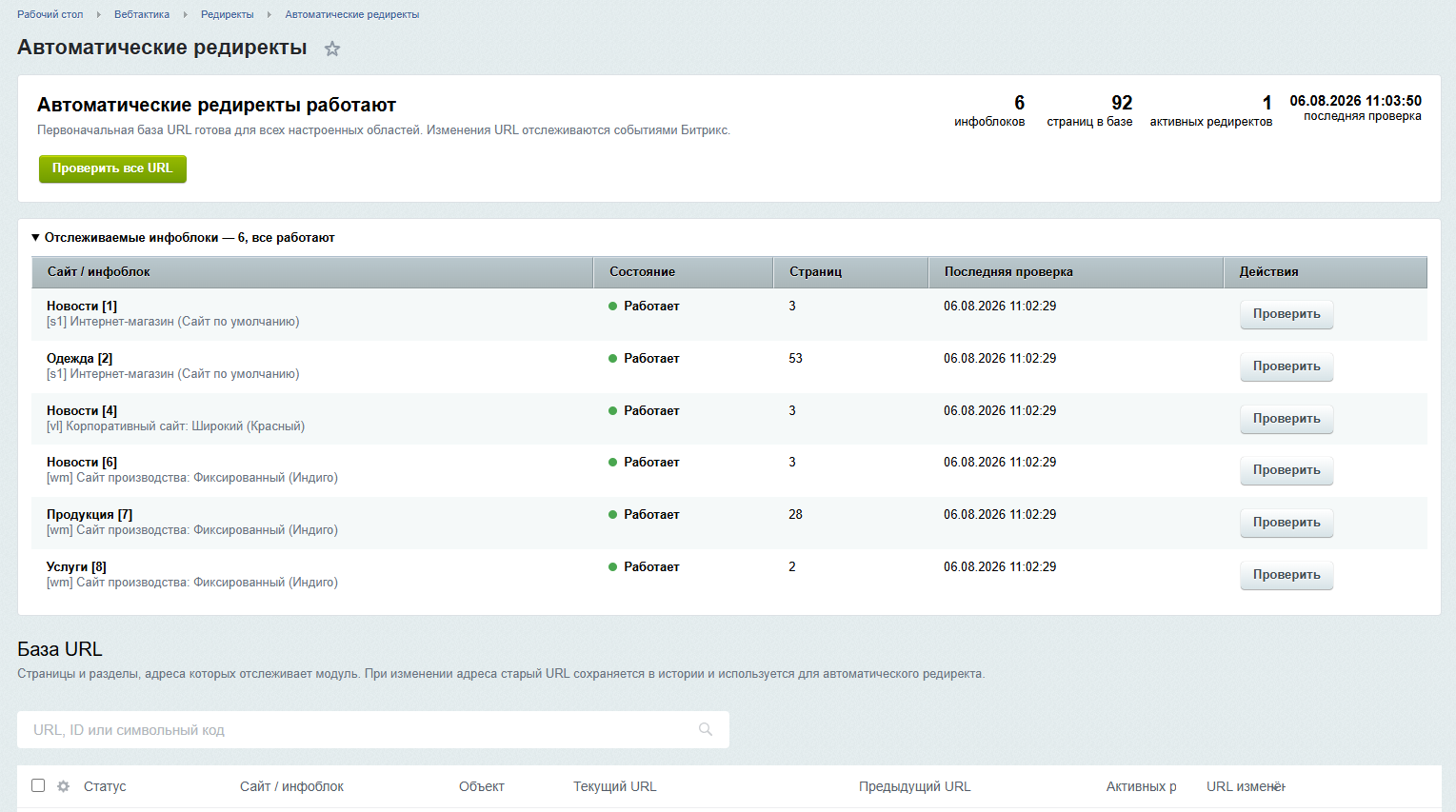Collapse the tracked infoblocks section
This screenshot has height=812, width=1456.
click(183, 238)
